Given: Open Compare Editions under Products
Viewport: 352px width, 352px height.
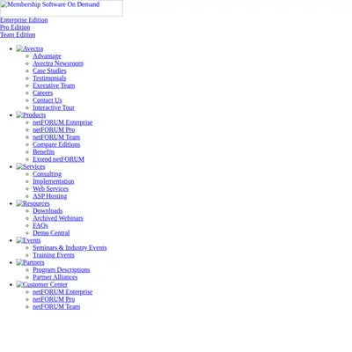Looking at the screenshot, I should click(56, 144).
